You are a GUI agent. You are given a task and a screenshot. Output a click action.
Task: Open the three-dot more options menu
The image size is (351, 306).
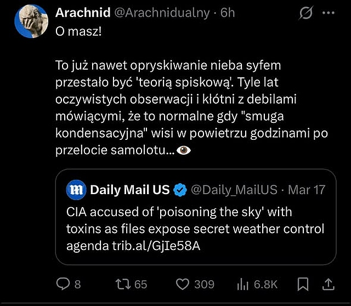point(329,13)
